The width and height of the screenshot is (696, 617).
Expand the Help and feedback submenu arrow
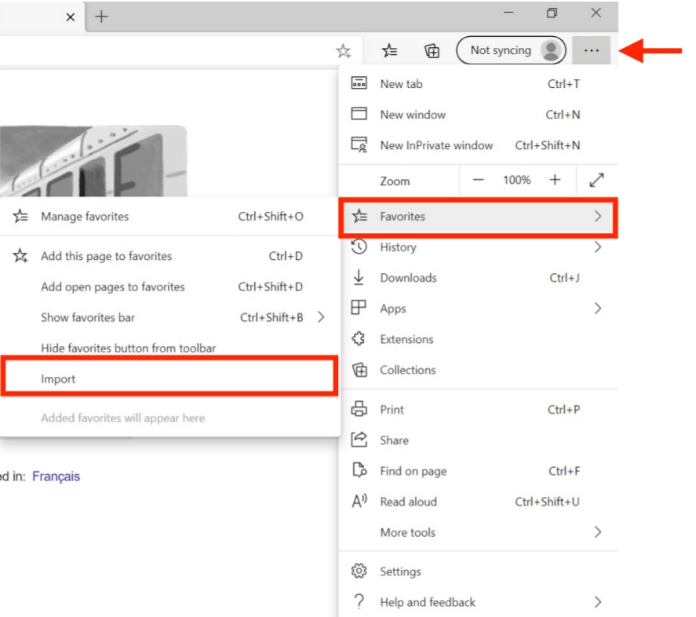click(x=598, y=602)
